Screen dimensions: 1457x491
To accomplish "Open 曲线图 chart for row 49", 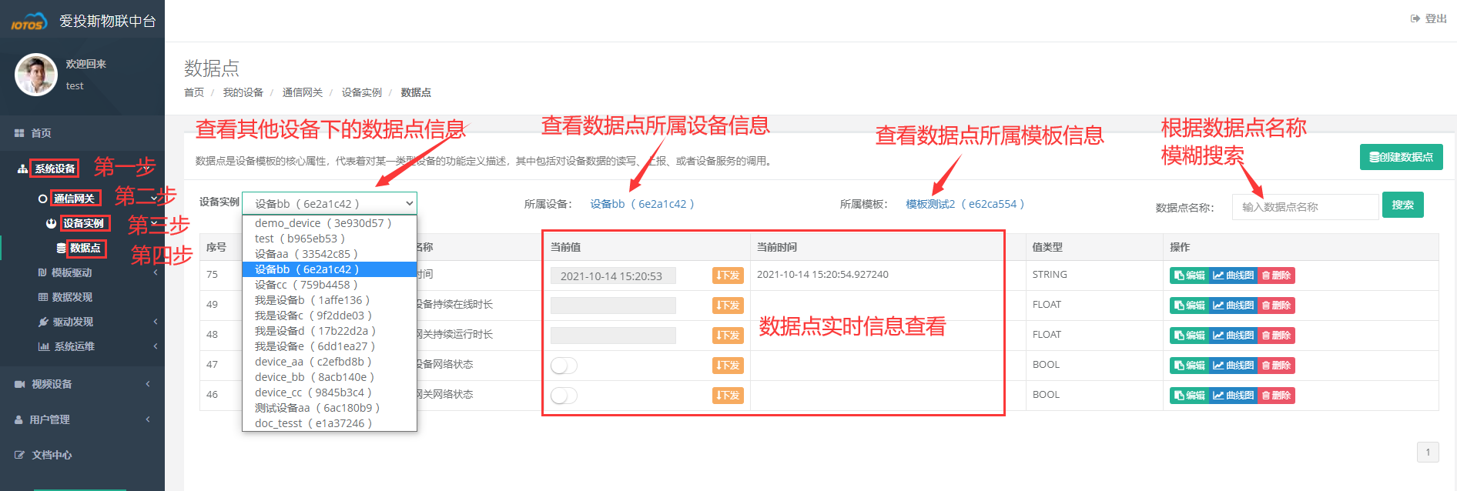I will (x=1233, y=306).
